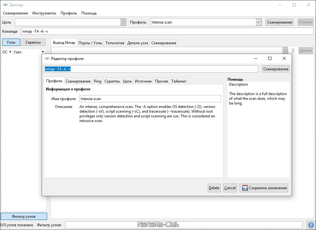Open the Профиль Intense scan dropdown
316x230 pixels.
[259, 22]
